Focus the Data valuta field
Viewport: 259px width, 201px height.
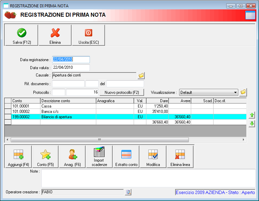point(71,67)
